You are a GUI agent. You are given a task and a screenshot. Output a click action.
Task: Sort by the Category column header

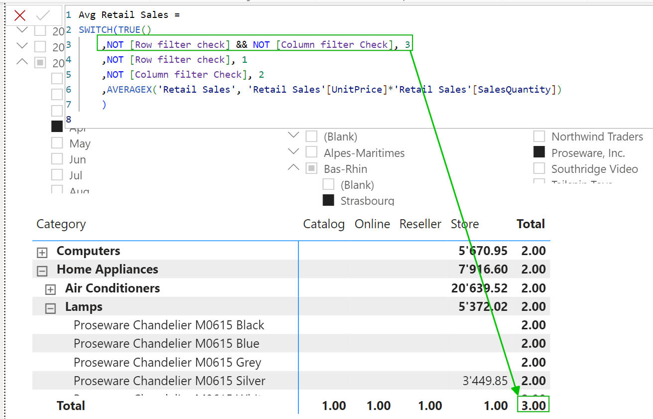coord(61,224)
